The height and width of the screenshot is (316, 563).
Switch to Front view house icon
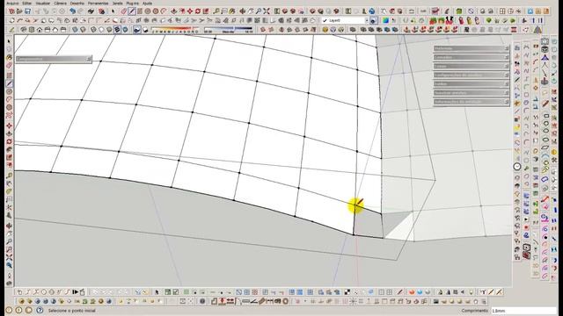pyautogui.click(x=40, y=30)
